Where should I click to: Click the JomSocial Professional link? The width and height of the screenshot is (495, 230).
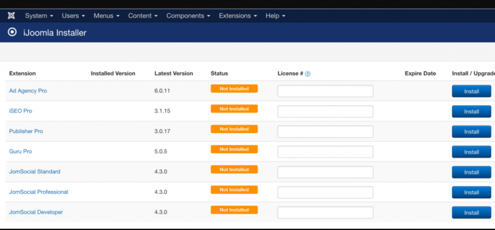point(38,192)
